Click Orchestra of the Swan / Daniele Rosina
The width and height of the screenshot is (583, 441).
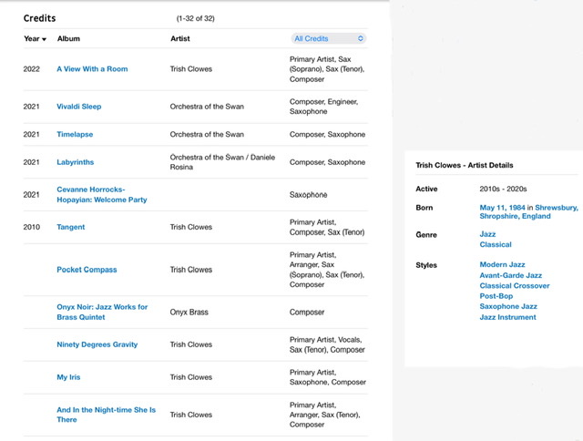coord(222,162)
